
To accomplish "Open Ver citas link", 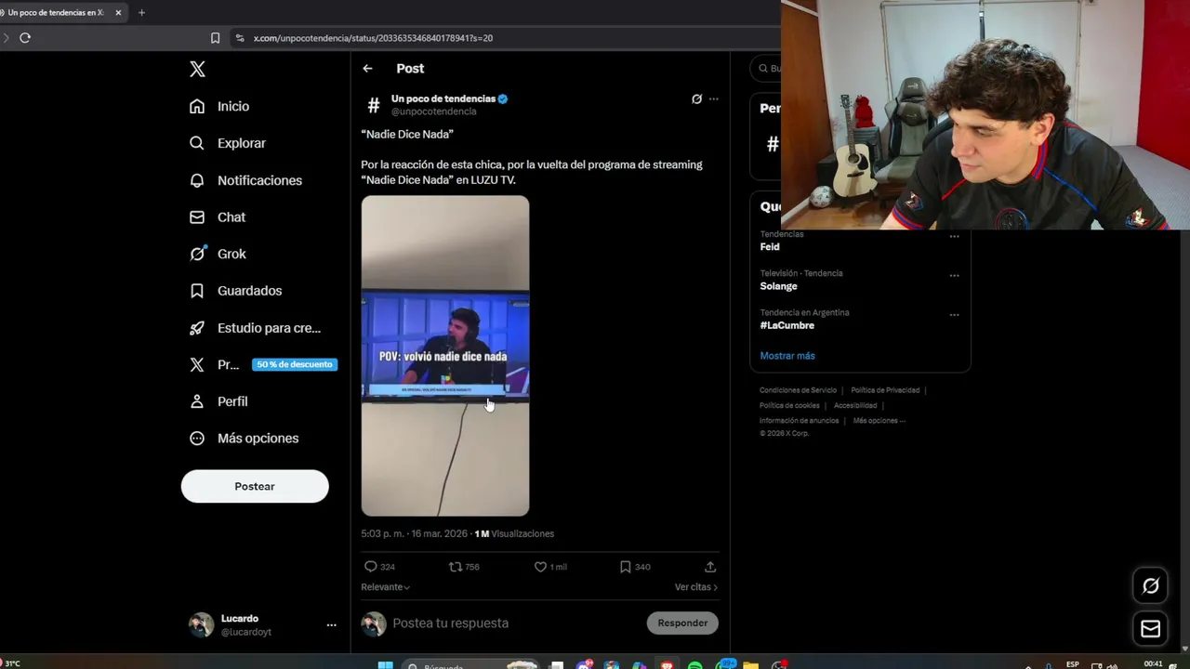I will 696,587.
